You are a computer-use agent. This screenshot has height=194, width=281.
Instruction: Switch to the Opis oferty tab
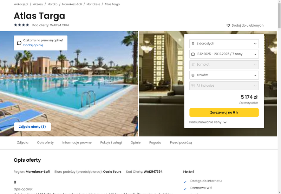[45, 142]
